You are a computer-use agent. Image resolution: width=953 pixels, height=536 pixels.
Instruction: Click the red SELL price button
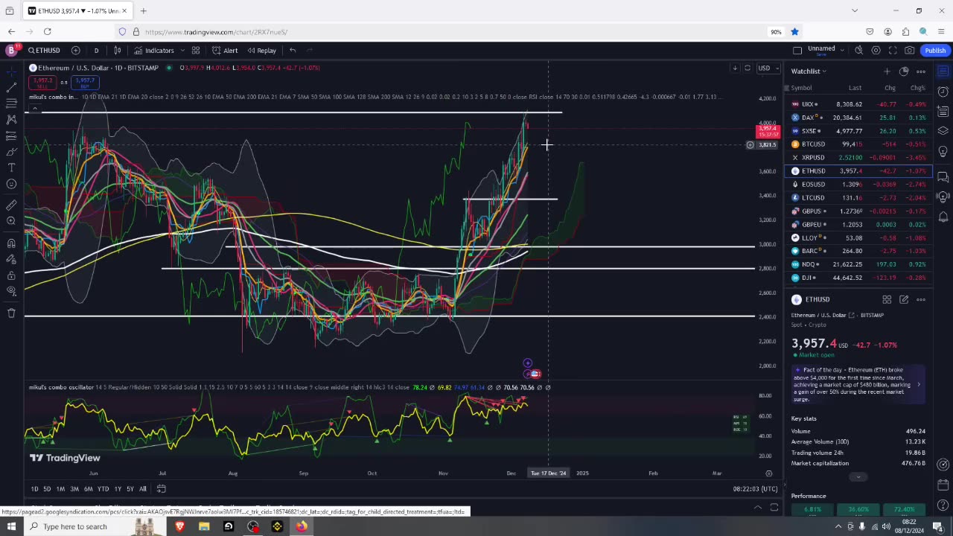(x=43, y=82)
